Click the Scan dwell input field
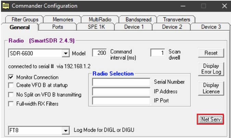Image resolution: width=231 pixels, height=138 pixels. pos(157,53)
